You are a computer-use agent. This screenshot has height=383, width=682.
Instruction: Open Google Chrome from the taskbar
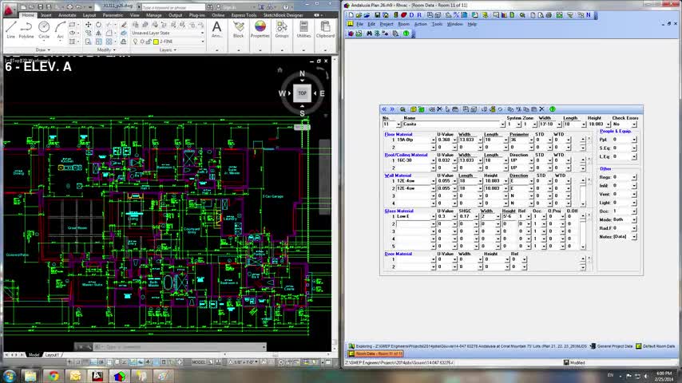[53, 376]
